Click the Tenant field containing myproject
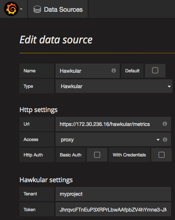The image size is (175, 220). click(x=113, y=194)
